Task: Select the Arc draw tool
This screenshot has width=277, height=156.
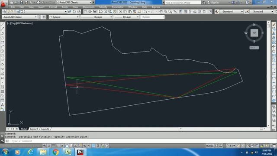Action: [3, 47]
